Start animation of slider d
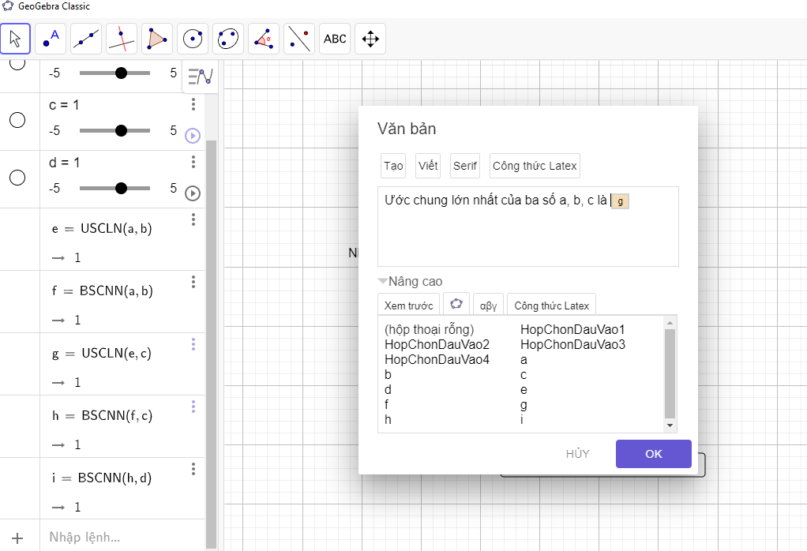 pyautogui.click(x=193, y=193)
